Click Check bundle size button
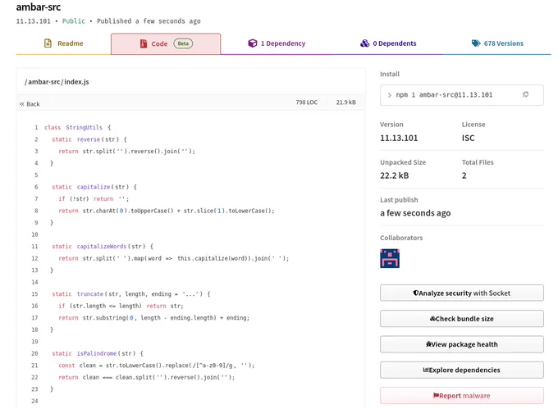Viewport: 558px width, 409px height. (461, 319)
